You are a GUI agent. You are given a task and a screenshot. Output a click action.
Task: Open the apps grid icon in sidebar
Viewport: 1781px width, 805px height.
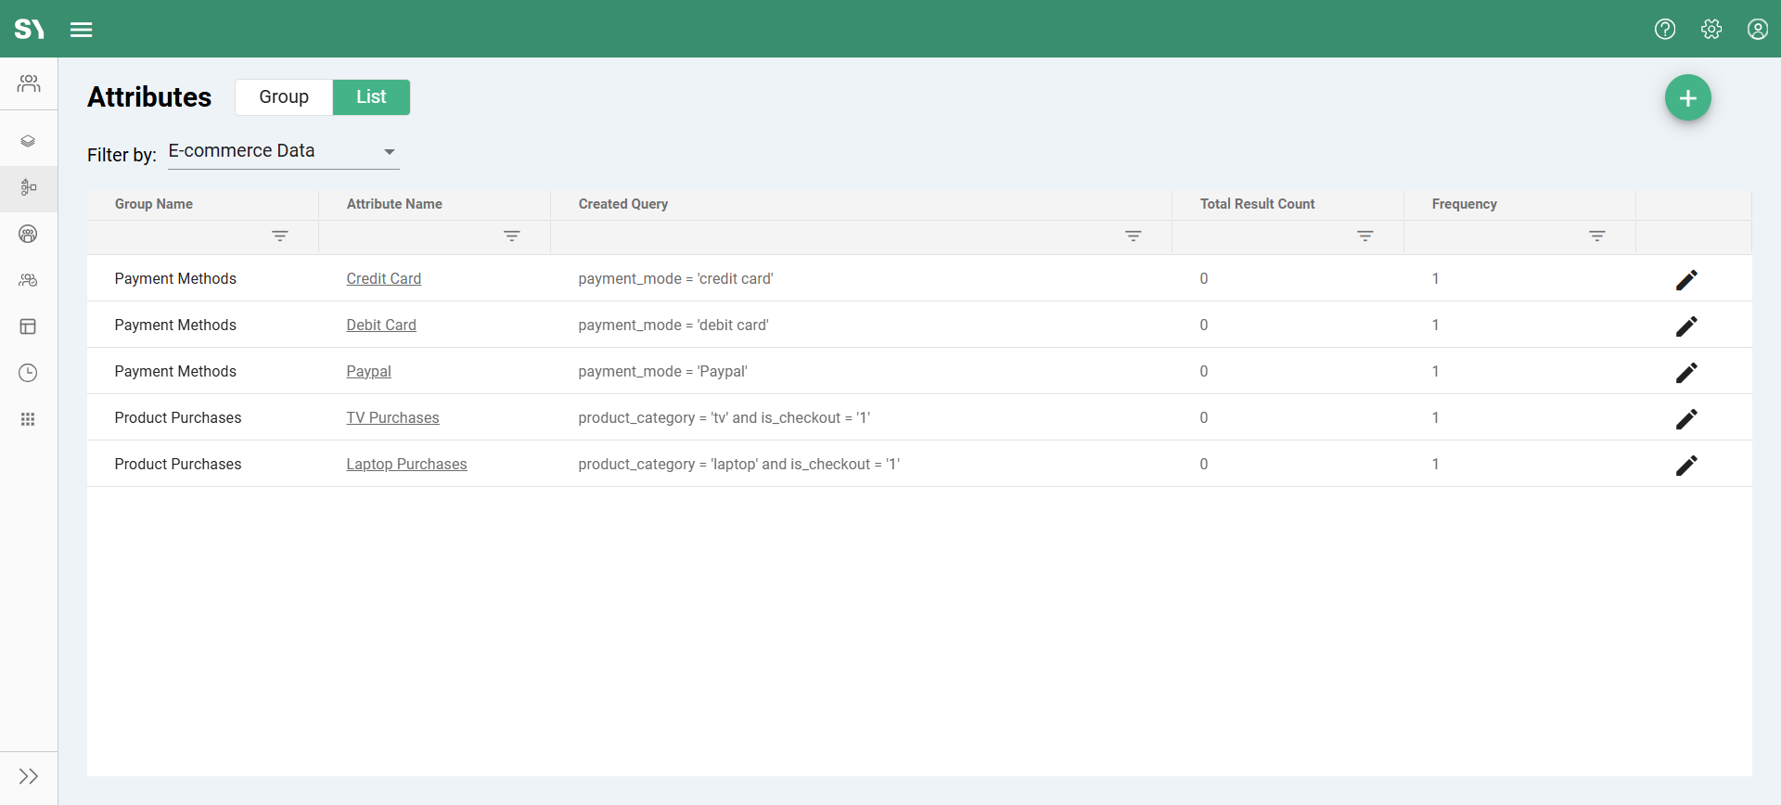coord(28,419)
